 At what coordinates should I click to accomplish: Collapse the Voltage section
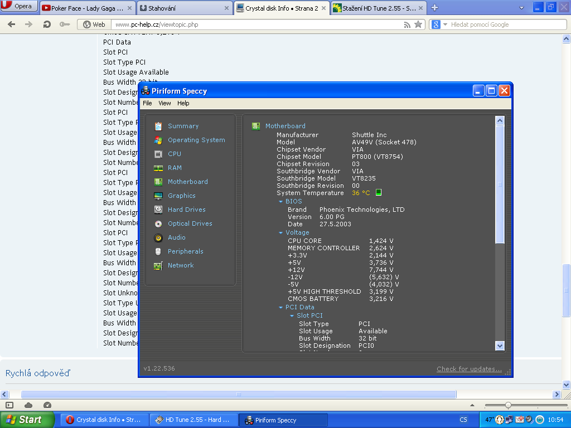click(x=281, y=232)
